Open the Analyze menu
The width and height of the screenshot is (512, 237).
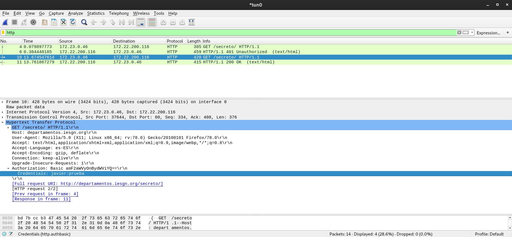(x=75, y=13)
